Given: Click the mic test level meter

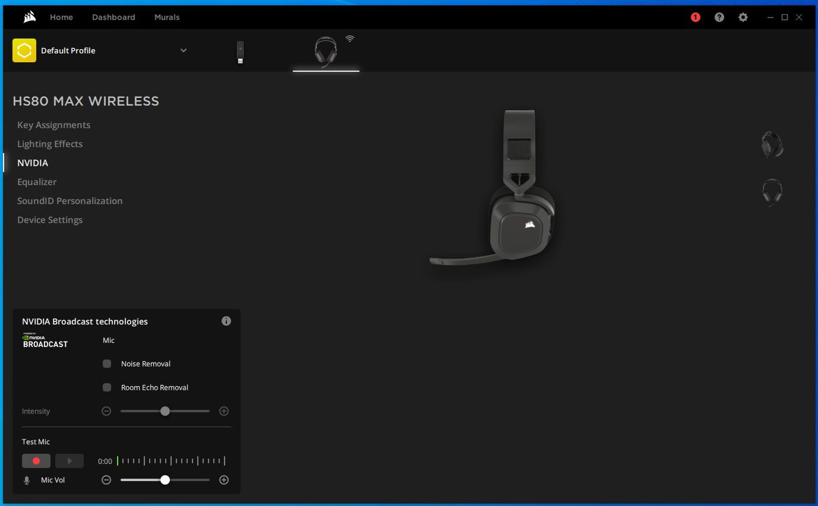Looking at the screenshot, I should pyautogui.click(x=171, y=461).
